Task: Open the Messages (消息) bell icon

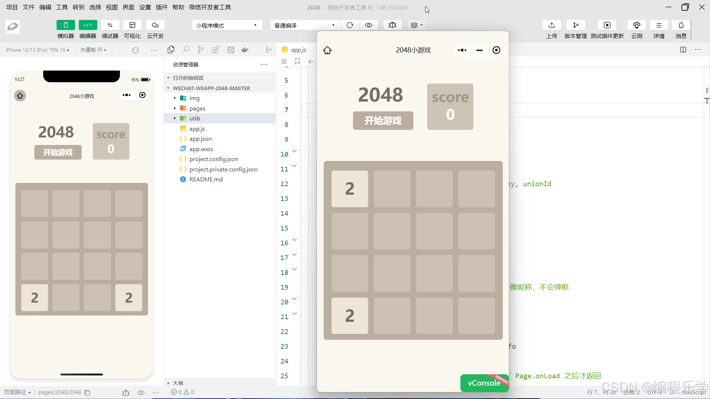Action: tap(681, 25)
